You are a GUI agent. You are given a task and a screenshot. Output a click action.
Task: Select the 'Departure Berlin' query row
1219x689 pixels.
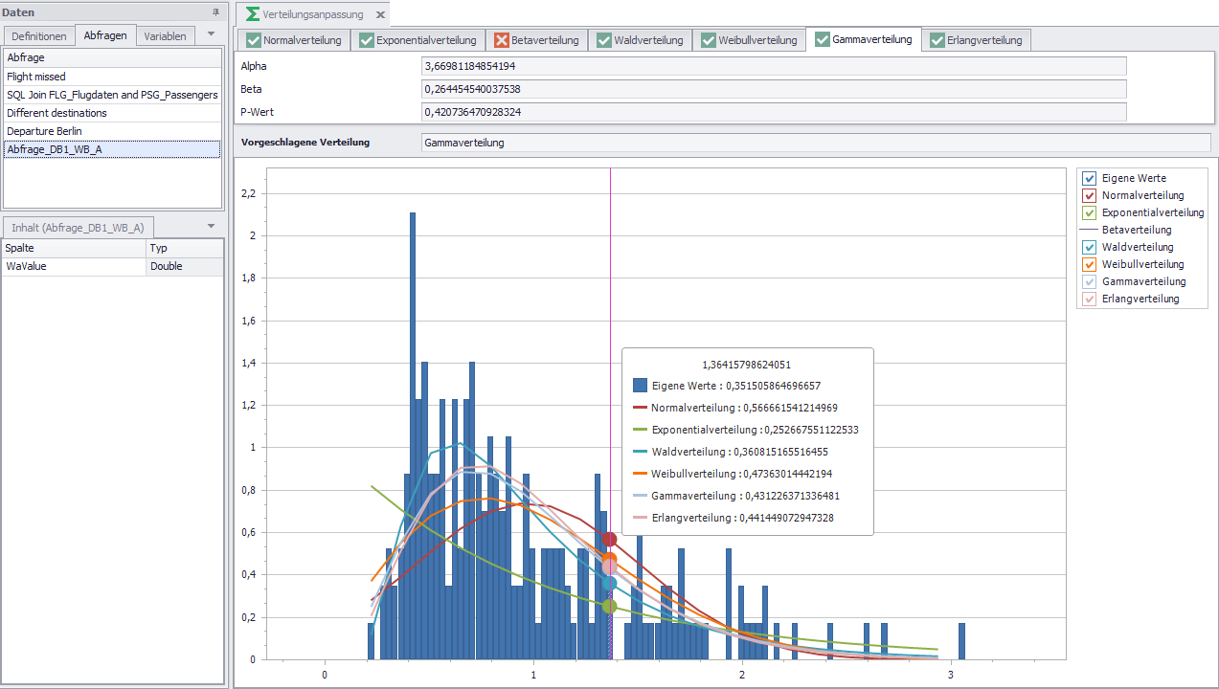(x=44, y=131)
